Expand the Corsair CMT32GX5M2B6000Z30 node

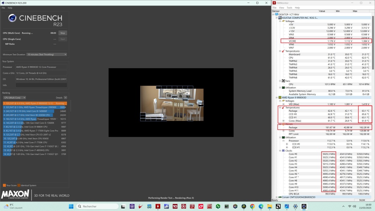tap(276, 197)
